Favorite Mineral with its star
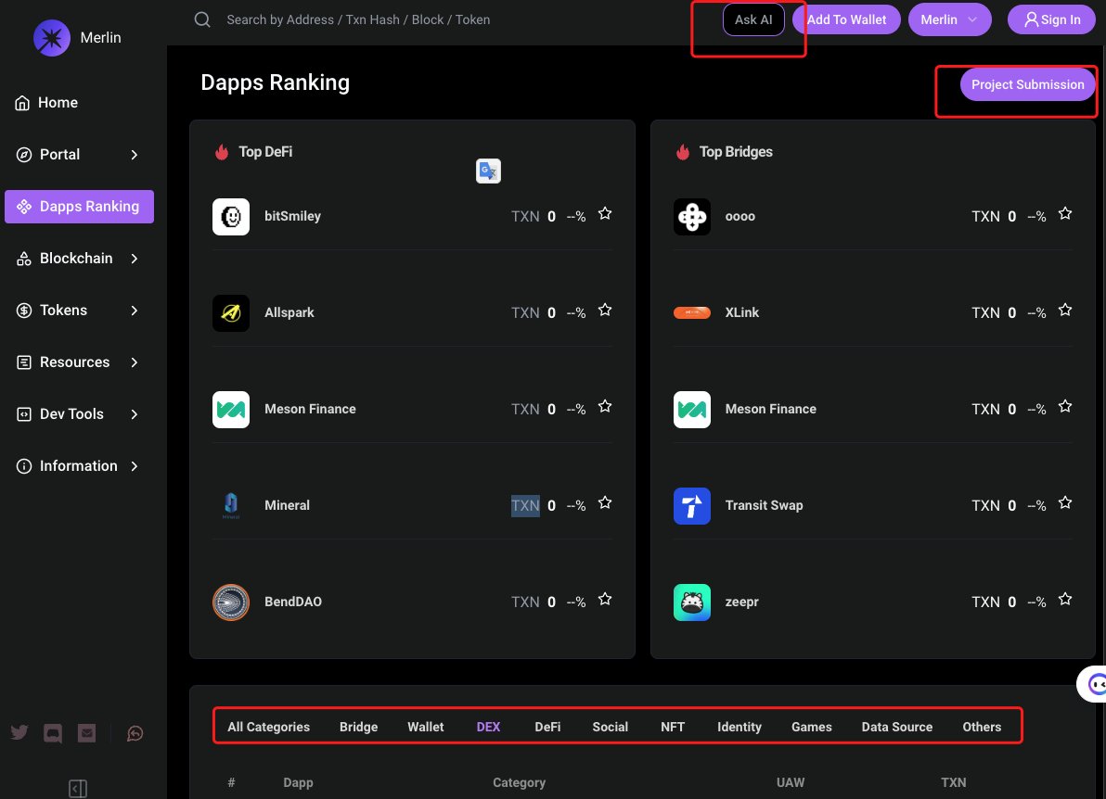The image size is (1106, 799). click(604, 503)
